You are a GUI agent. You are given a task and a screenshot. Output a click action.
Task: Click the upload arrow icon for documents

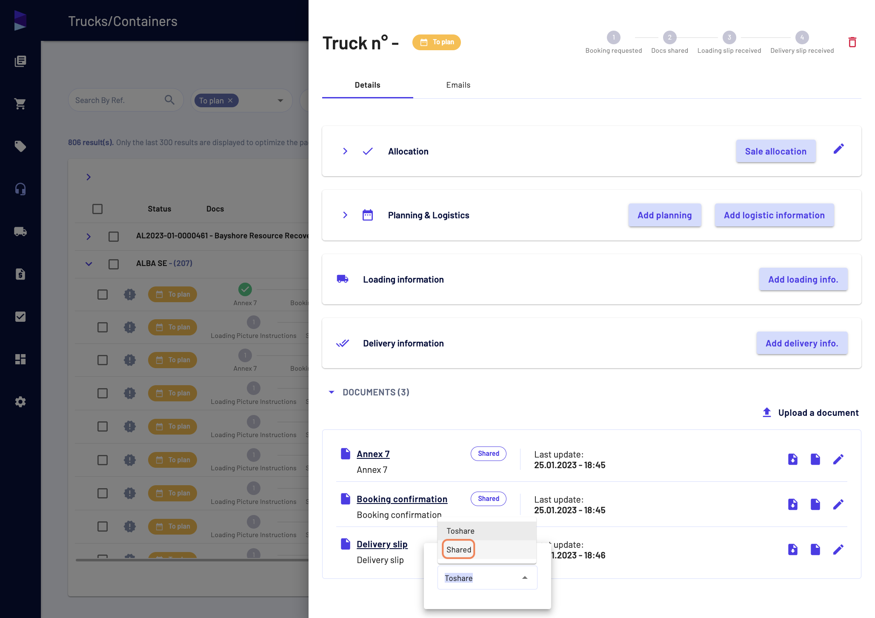(766, 412)
